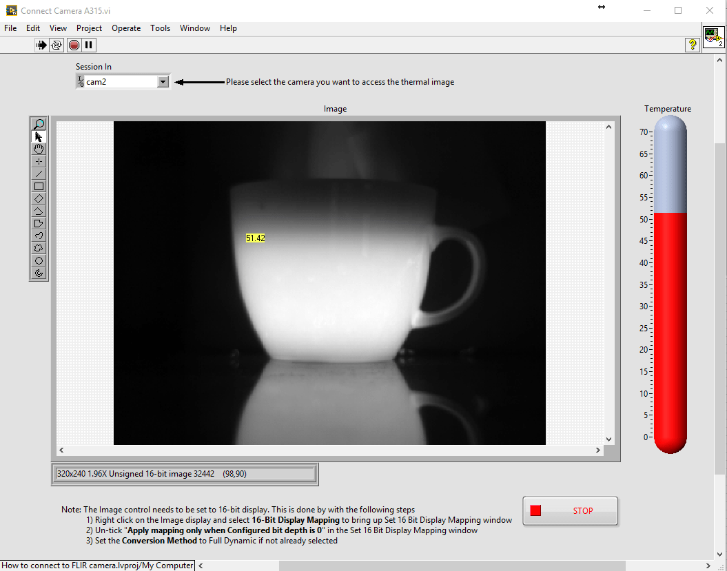
Task: Select the Zoom tool in the image palette
Action: (39, 124)
